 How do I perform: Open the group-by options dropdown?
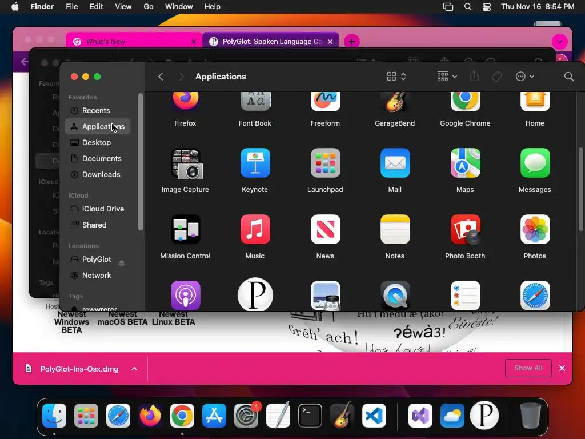[x=447, y=77]
